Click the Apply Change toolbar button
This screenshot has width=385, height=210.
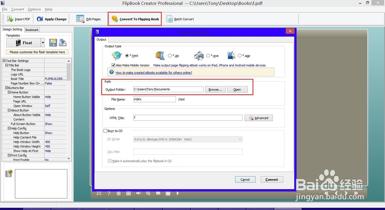(x=52, y=19)
